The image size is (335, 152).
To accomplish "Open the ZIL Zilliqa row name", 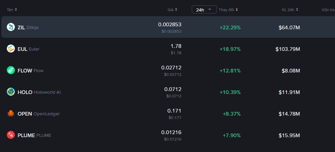I will [28, 27].
